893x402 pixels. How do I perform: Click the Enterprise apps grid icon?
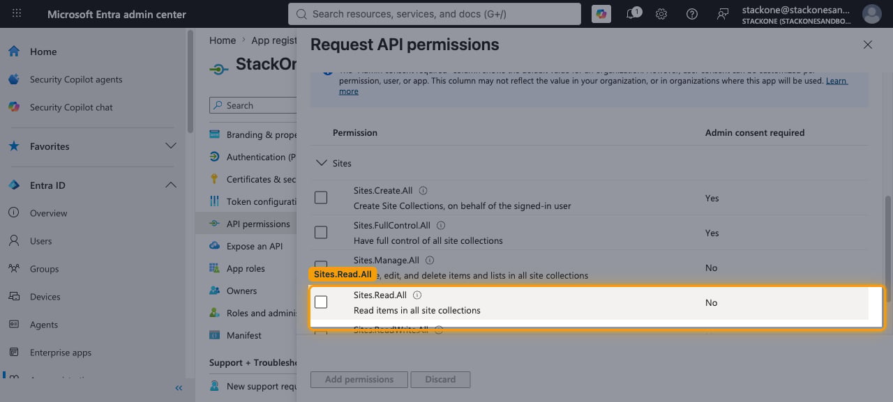tap(14, 353)
